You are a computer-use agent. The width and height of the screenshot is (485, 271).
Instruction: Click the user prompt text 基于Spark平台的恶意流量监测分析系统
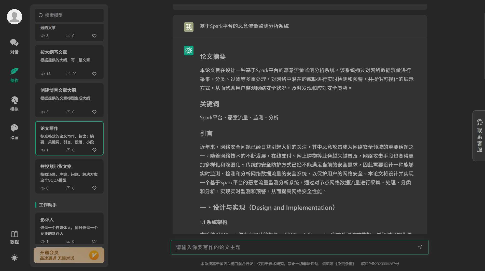(244, 26)
